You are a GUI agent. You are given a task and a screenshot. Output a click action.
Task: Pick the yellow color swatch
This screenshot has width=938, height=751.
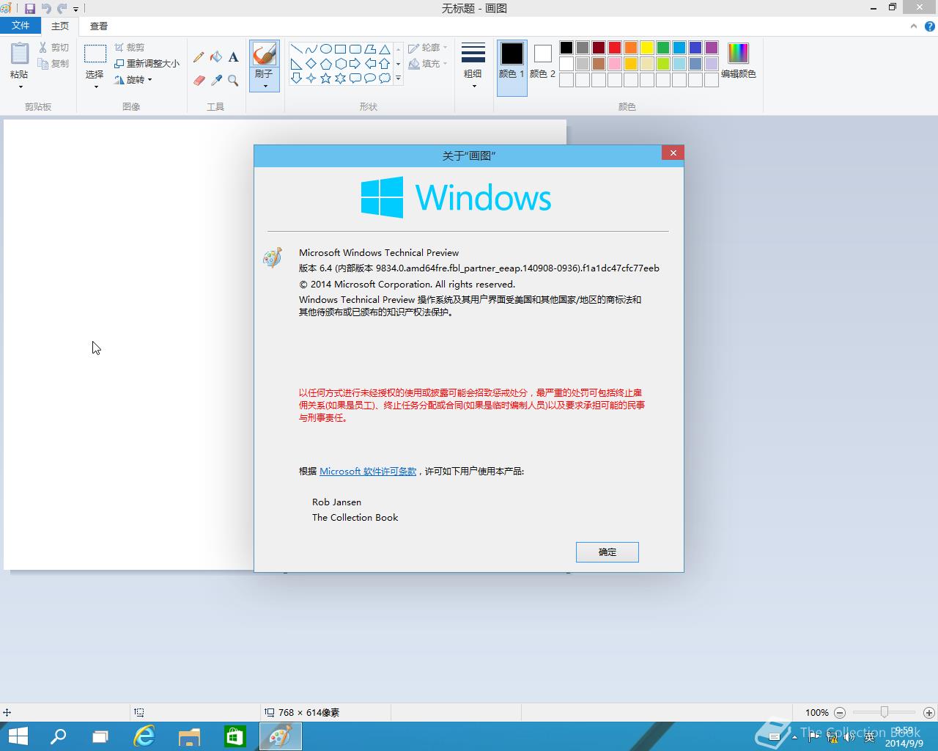647,48
